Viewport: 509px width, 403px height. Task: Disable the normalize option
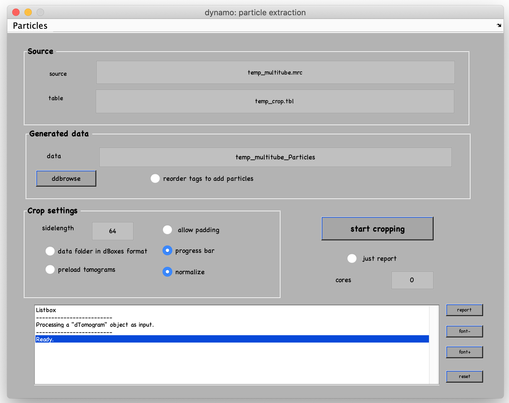167,272
